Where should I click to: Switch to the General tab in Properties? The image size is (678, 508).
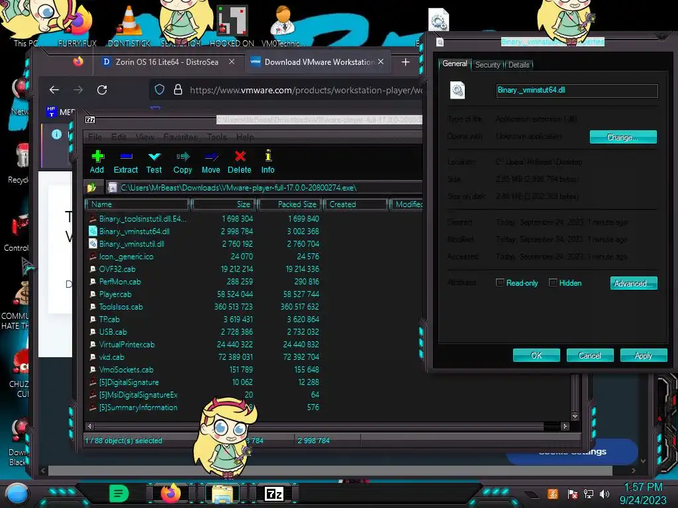point(454,63)
